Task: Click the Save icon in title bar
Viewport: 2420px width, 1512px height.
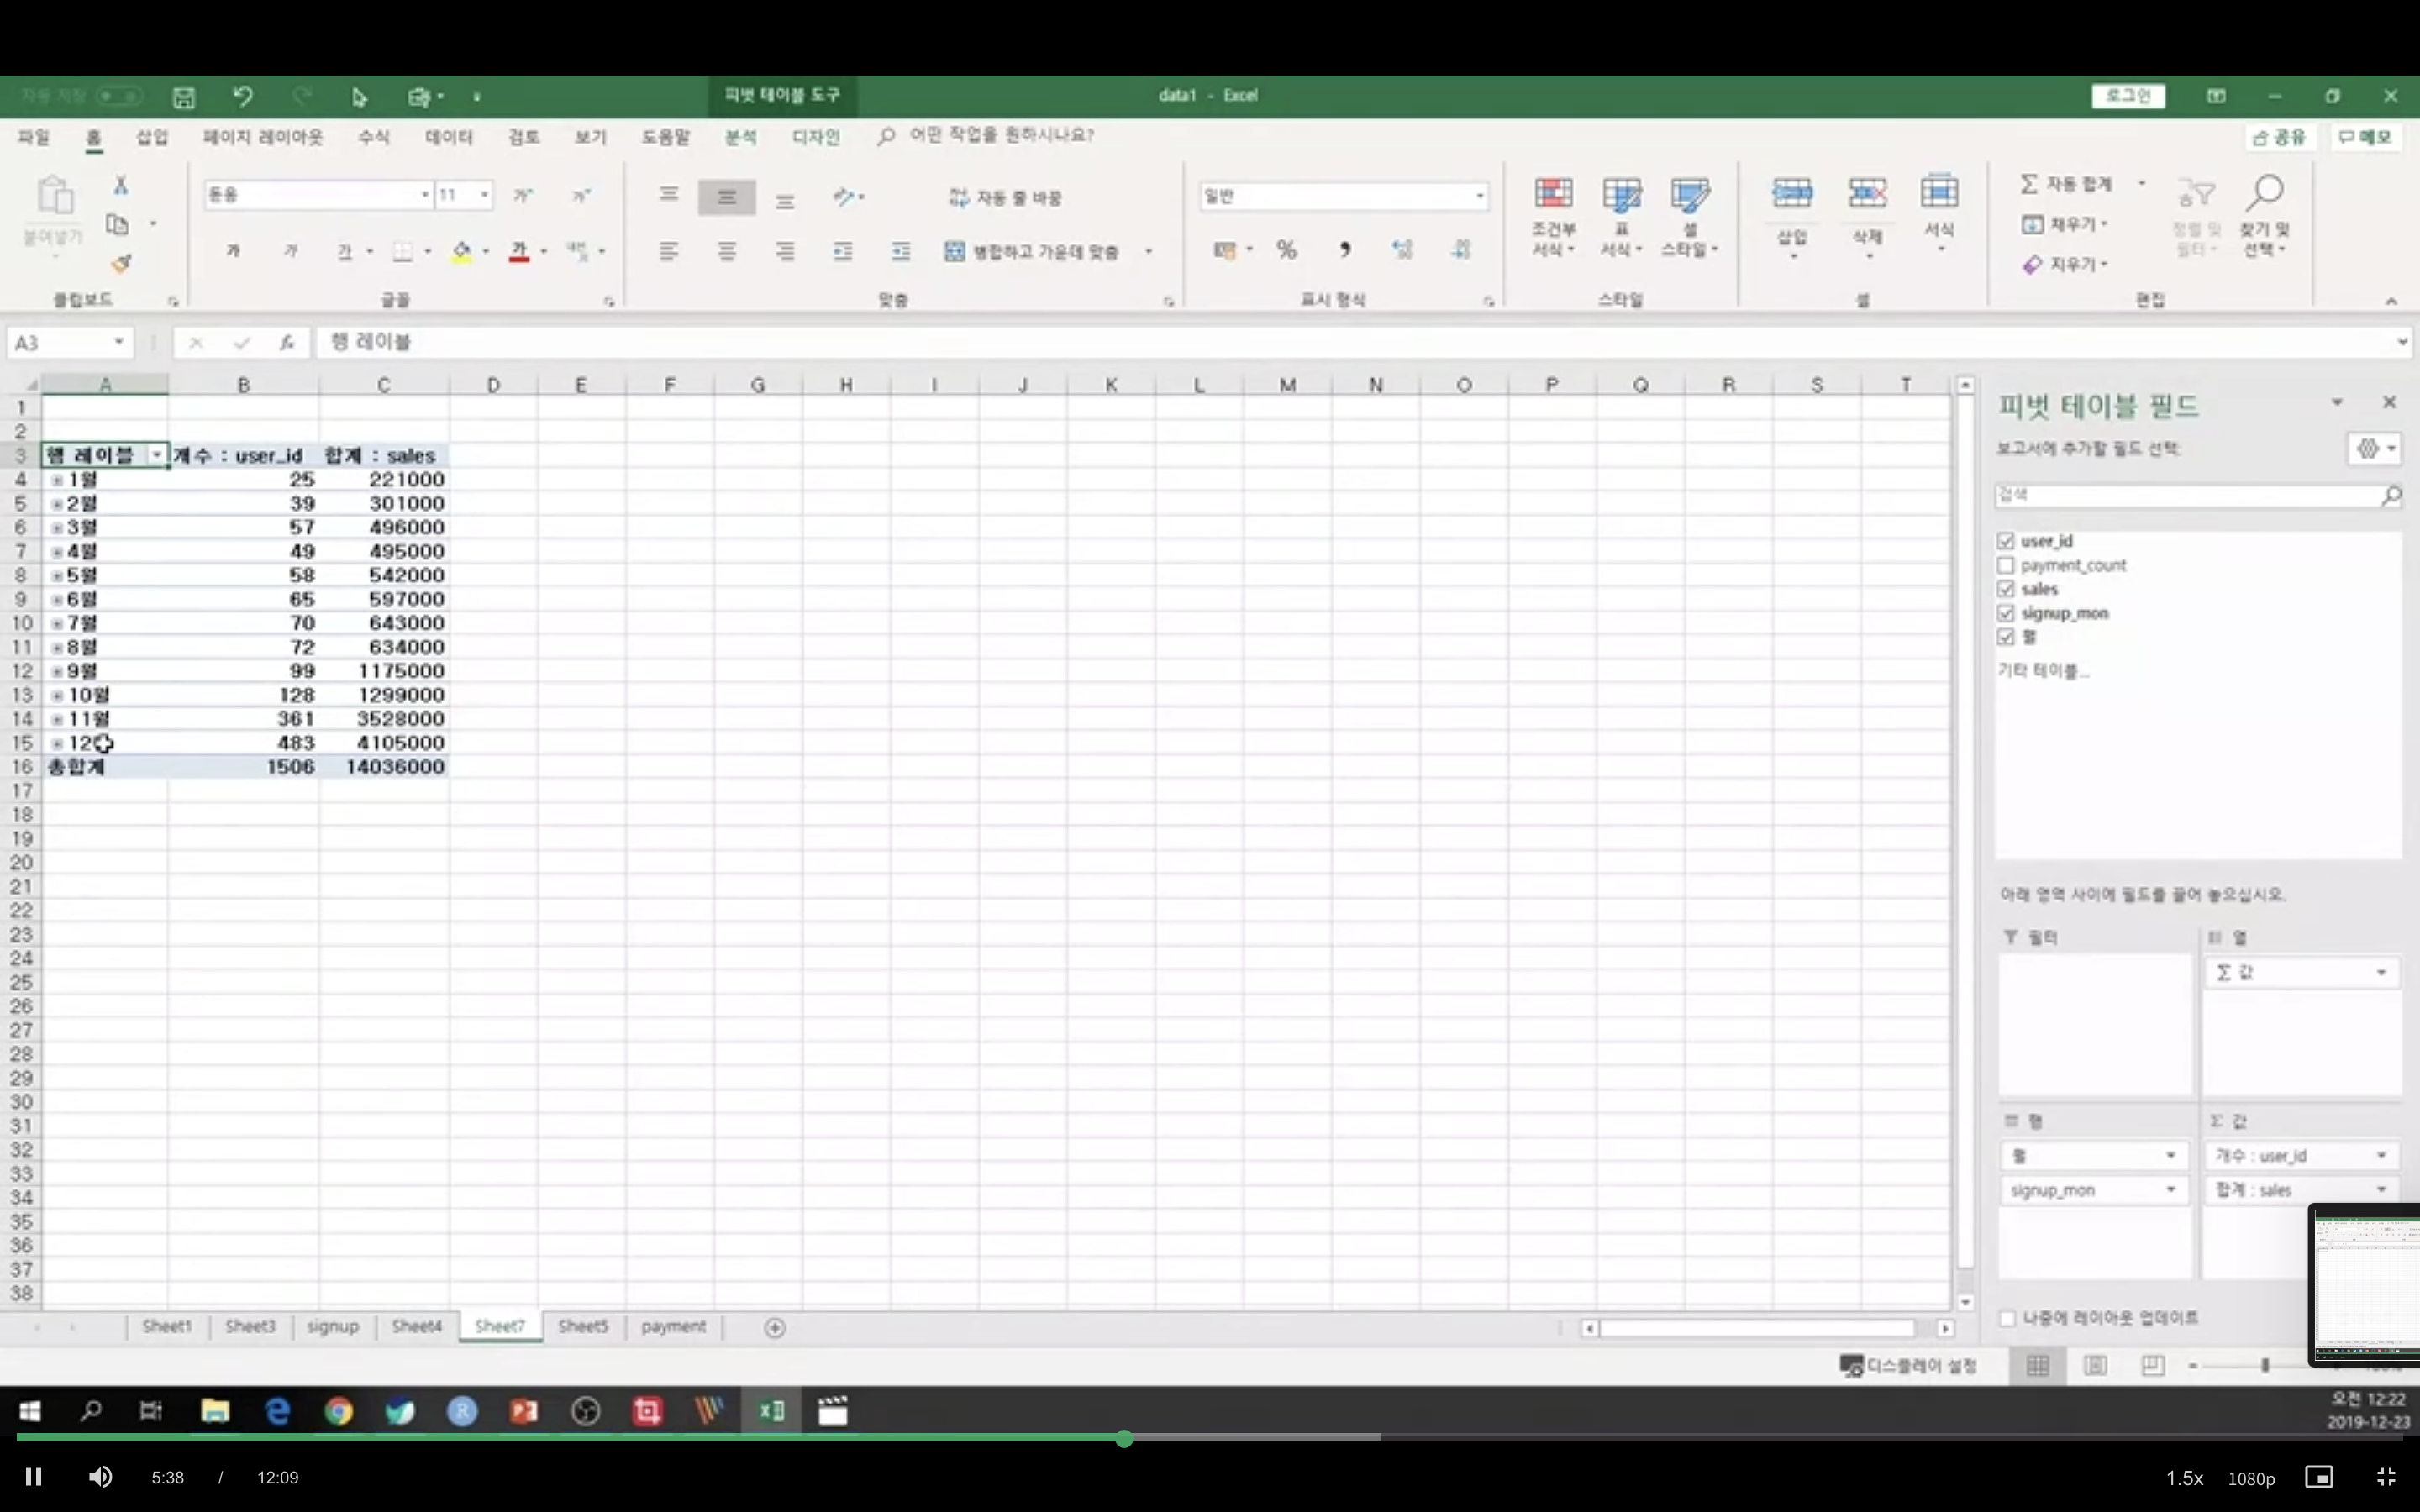Action: click(x=183, y=97)
